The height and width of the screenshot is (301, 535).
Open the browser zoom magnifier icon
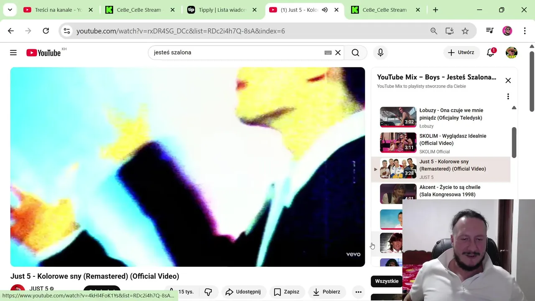point(434,31)
